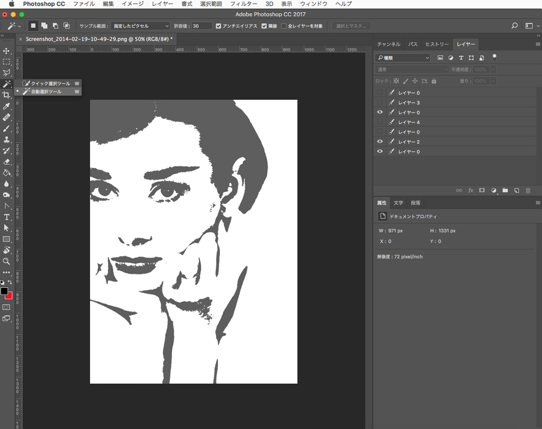
Task: Enable 全レイヤーを対象 checkbox
Action: coord(284,26)
